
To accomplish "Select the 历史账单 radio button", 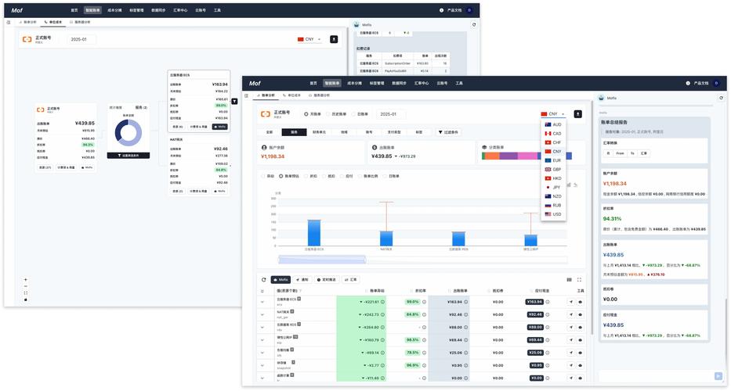I will 328,114.
